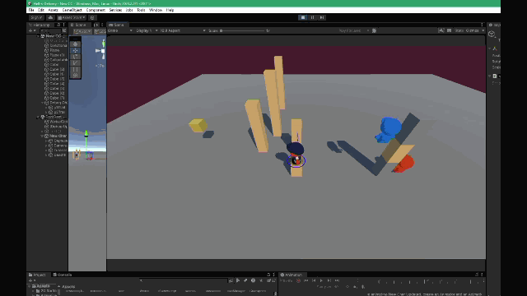Viewport: 527px width, 296px height.
Task: Collapse the top scene in Hierarchy
Action: pyautogui.click(x=38, y=36)
